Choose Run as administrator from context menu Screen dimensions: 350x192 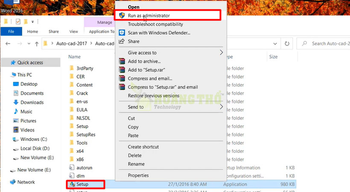tap(149, 16)
